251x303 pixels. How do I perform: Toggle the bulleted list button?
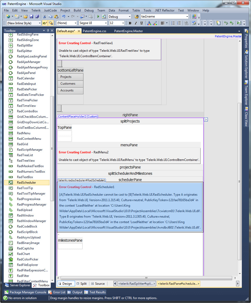point(173,23)
